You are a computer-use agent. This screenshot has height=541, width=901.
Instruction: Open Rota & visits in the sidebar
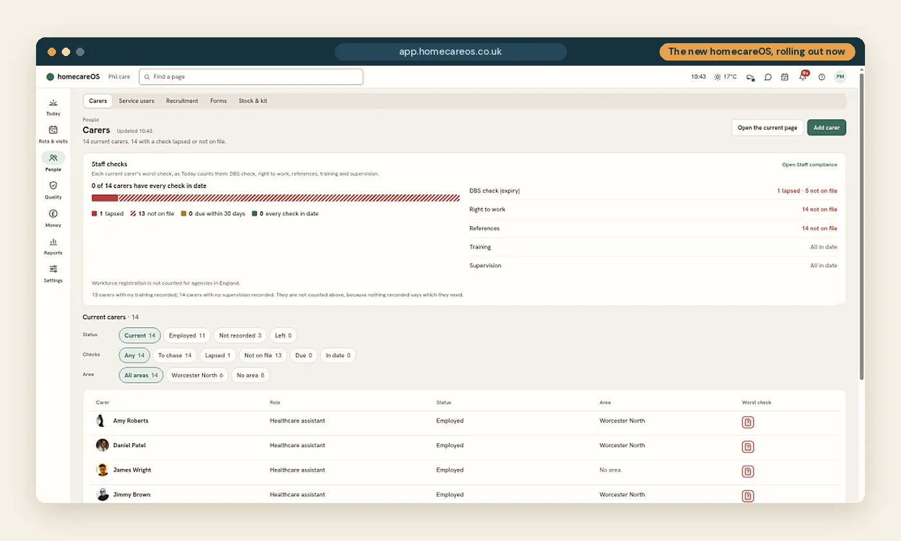[53, 134]
